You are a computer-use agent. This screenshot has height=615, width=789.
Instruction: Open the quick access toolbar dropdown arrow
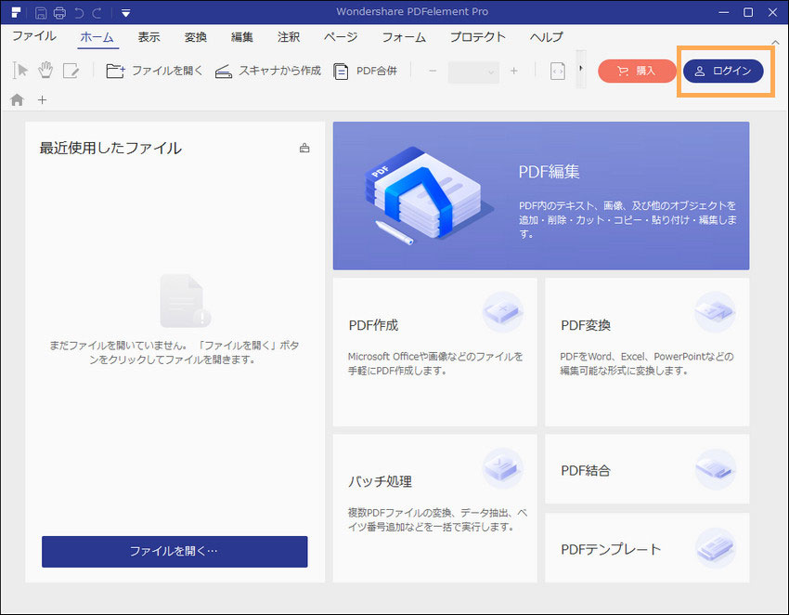tap(126, 13)
